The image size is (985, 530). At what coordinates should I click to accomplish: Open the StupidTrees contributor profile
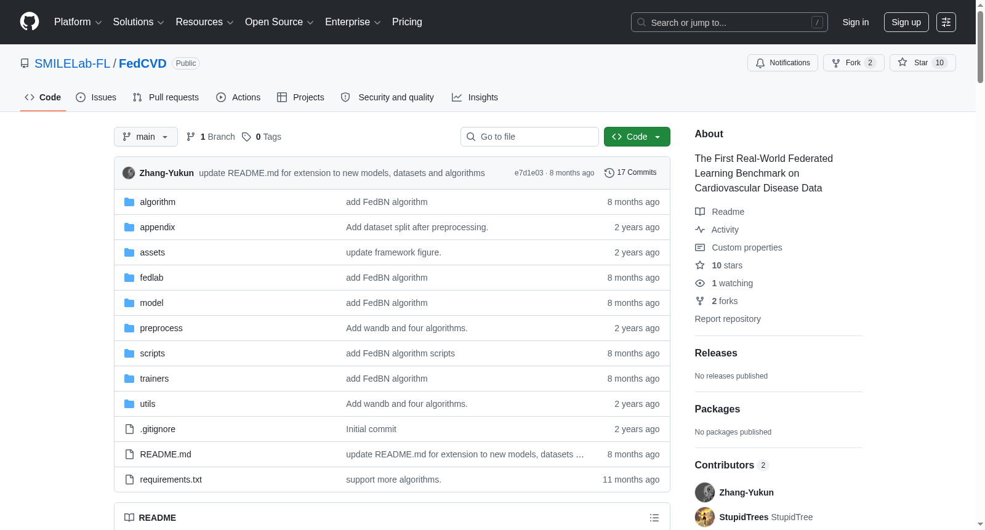[x=744, y=517]
